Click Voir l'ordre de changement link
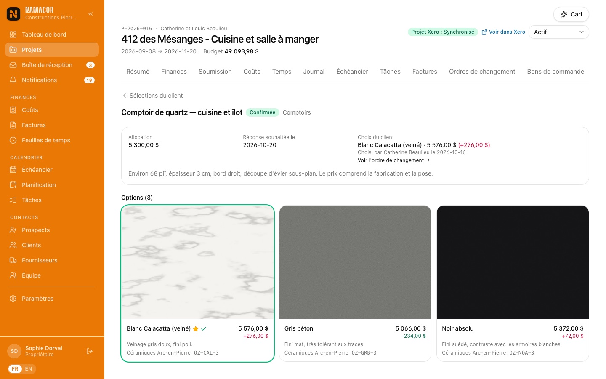The height and width of the screenshot is (379, 606). point(393,160)
